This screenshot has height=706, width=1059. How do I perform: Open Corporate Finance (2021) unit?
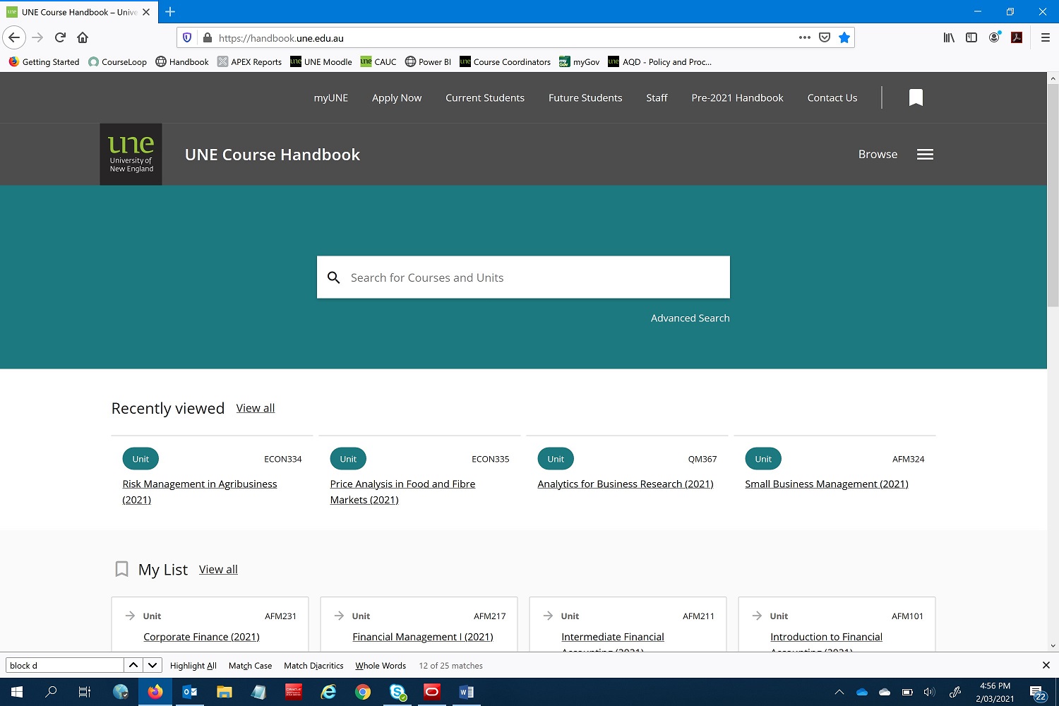pyautogui.click(x=201, y=637)
